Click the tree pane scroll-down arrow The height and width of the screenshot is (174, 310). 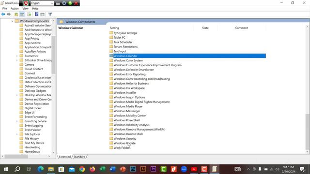coord(53,152)
